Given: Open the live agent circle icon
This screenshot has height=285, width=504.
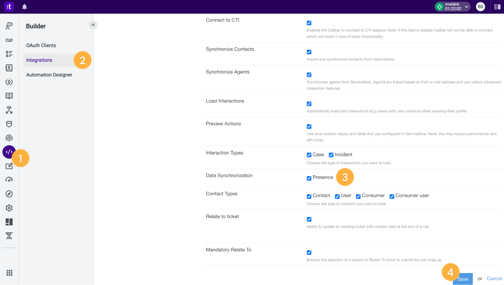Looking at the screenshot, I should tap(9, 82).
